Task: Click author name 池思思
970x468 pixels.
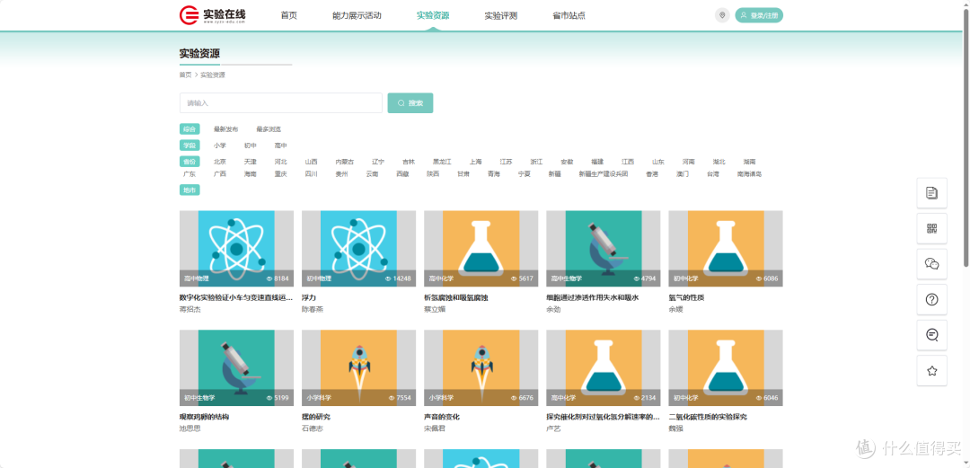Action: (x=190, y=428)
